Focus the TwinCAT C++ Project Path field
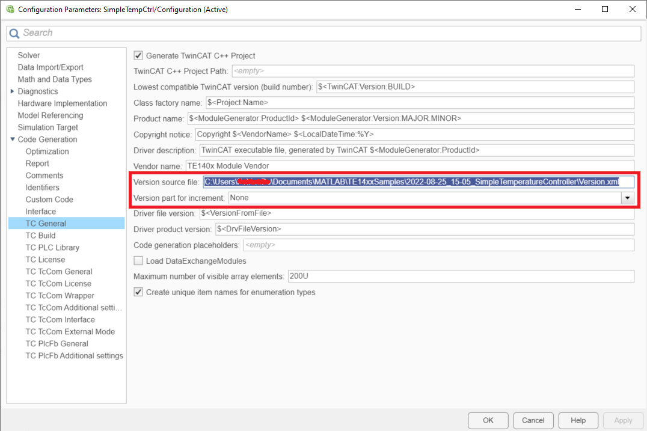 pos(433,71)
